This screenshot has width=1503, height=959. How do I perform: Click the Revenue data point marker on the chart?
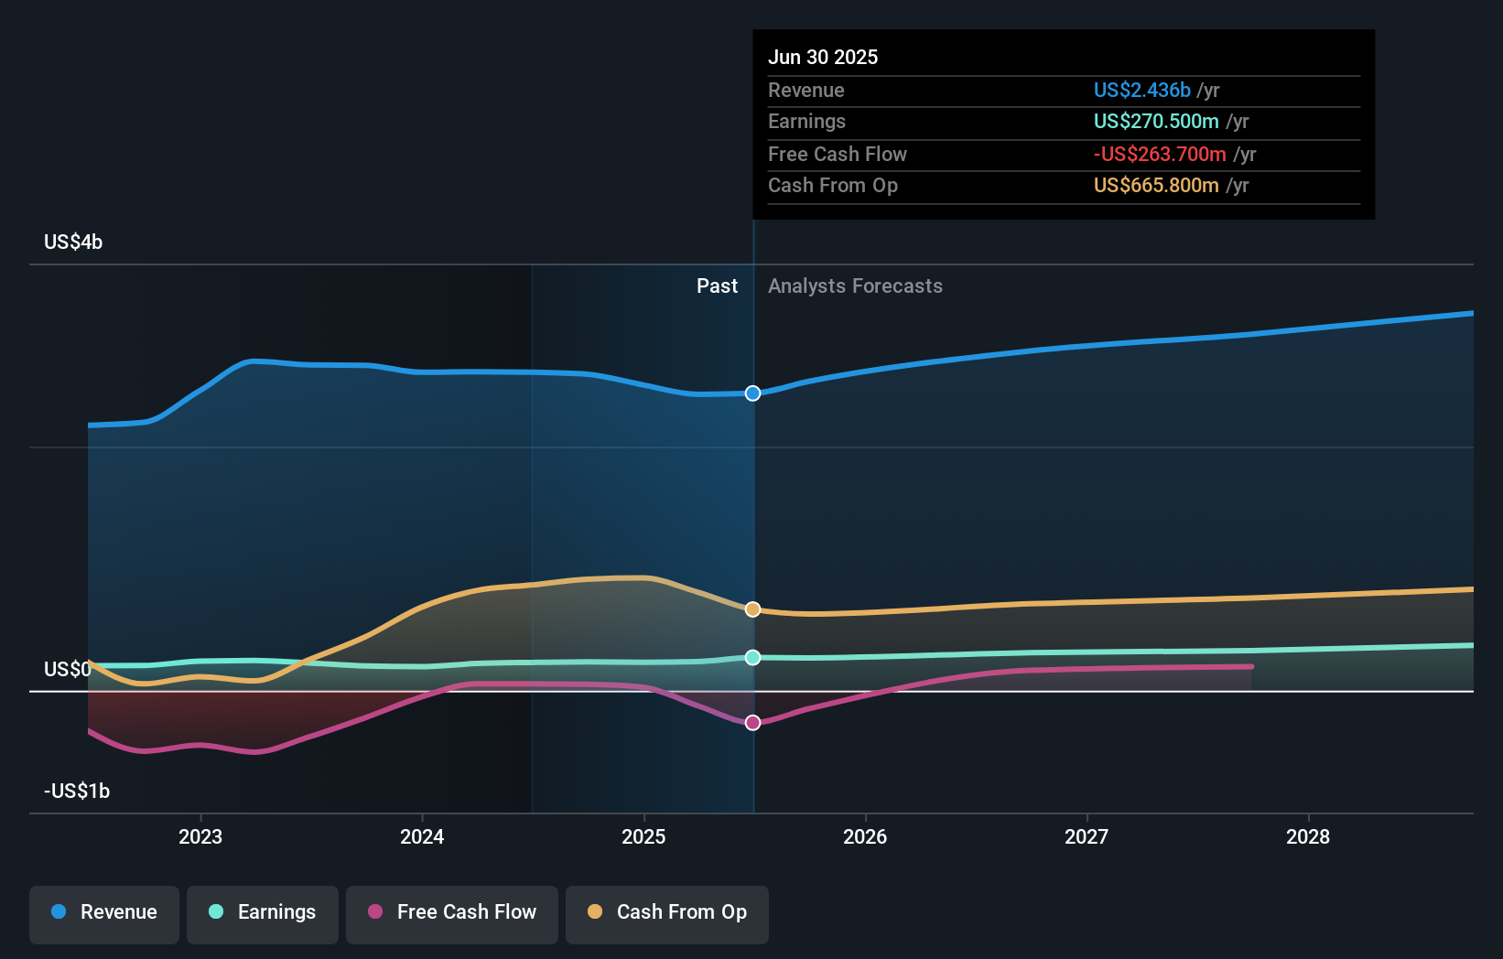[x=752, y=393]
